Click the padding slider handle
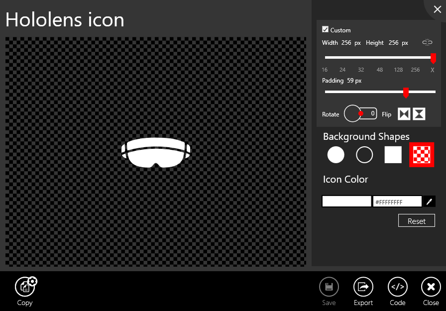This screenshot has height=311, width=446. [406, 92]
